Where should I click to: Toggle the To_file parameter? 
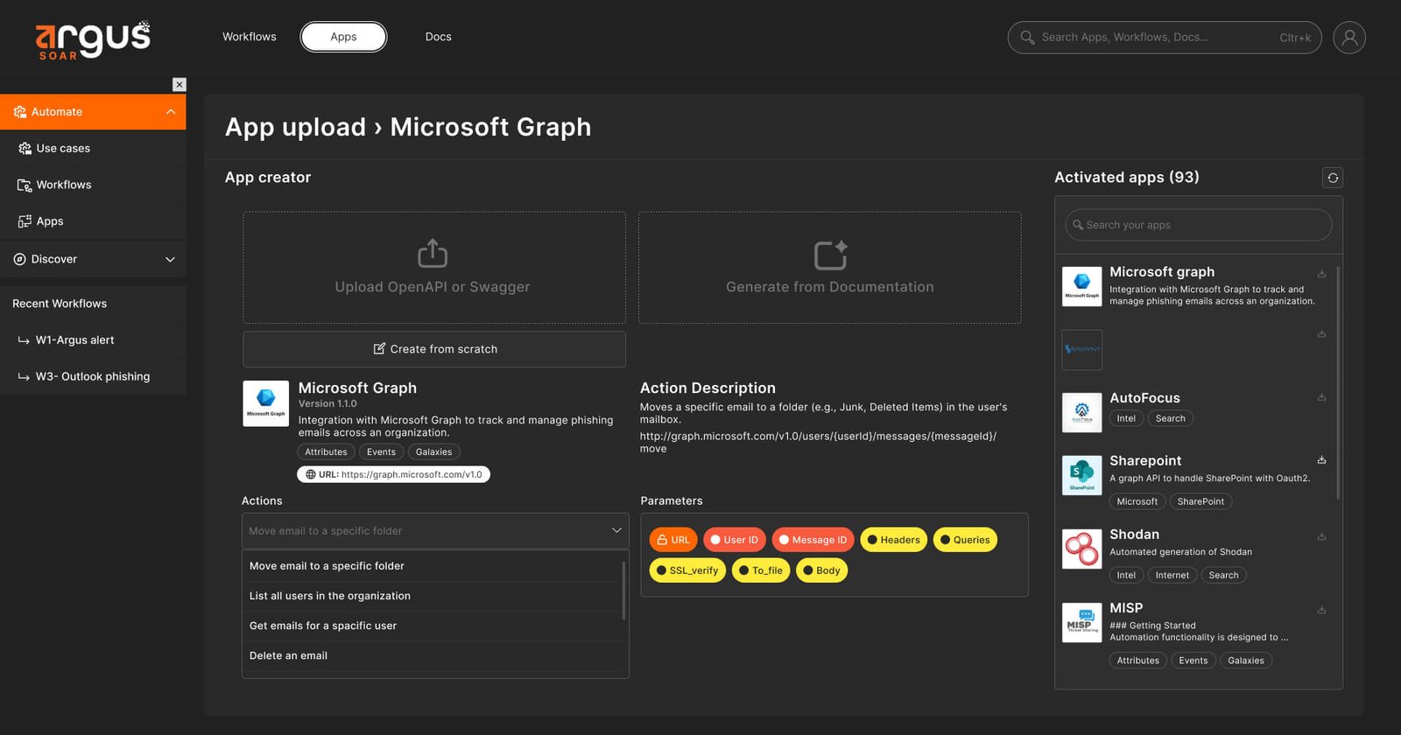tap(761, 570)
